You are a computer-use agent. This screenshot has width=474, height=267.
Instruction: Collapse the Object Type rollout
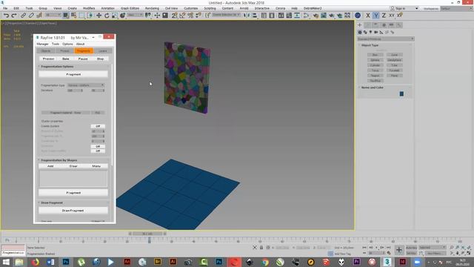point(370,45)
